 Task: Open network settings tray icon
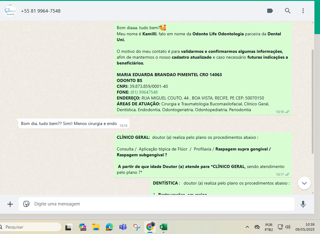point(280,227)
